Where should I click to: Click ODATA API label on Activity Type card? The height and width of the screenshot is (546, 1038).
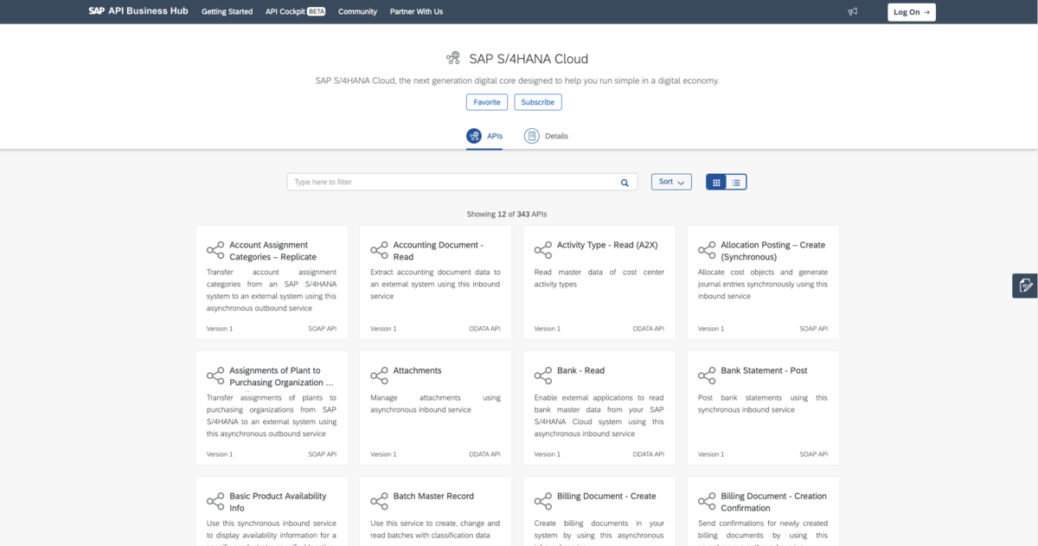point(649,329)
